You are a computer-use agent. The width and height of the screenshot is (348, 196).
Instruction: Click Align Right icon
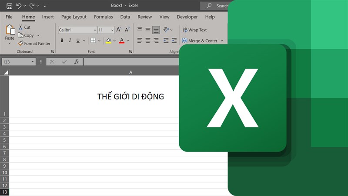156,41
